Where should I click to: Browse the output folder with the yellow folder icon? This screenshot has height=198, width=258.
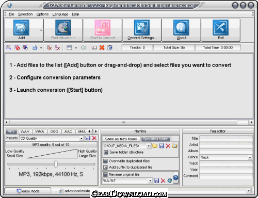coord(155,146)
